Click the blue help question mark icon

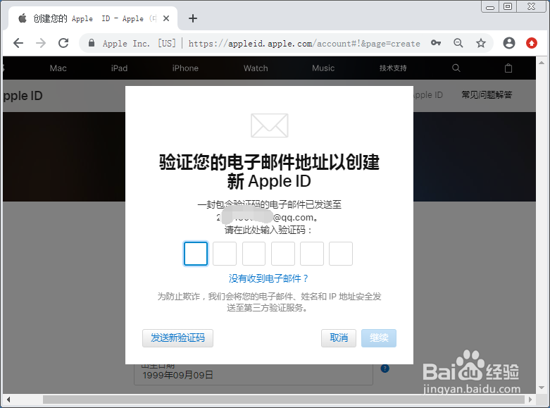(x=385, y=369)
